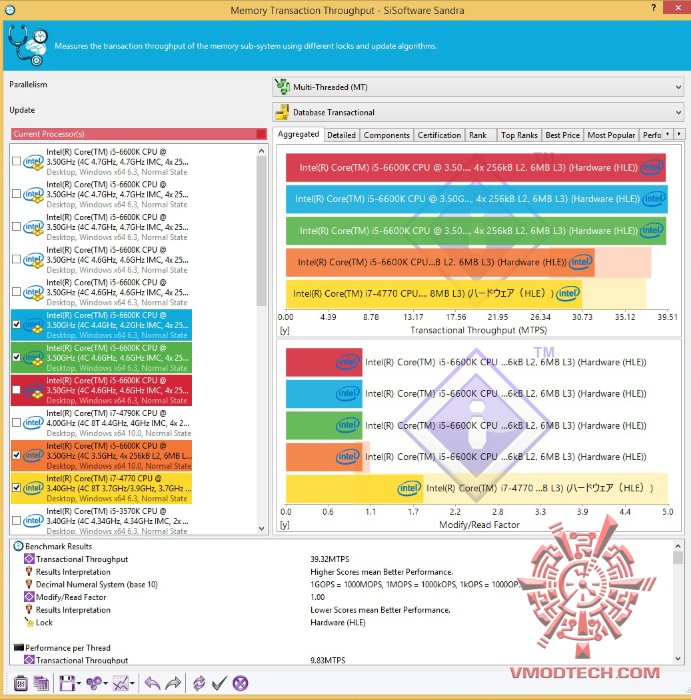Click processor list scrollbar down arrow

pos(261,529)
